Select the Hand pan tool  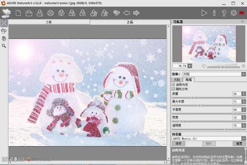click(x=4, y=38)
